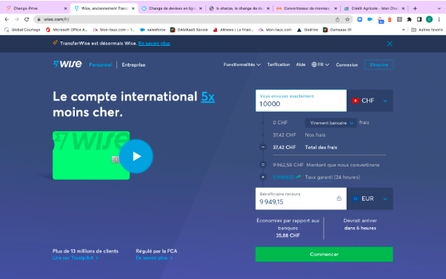Viewport: 446px width, 279px height.
Task: Open the Extensions puzzle icon
Action: [409, 19]
